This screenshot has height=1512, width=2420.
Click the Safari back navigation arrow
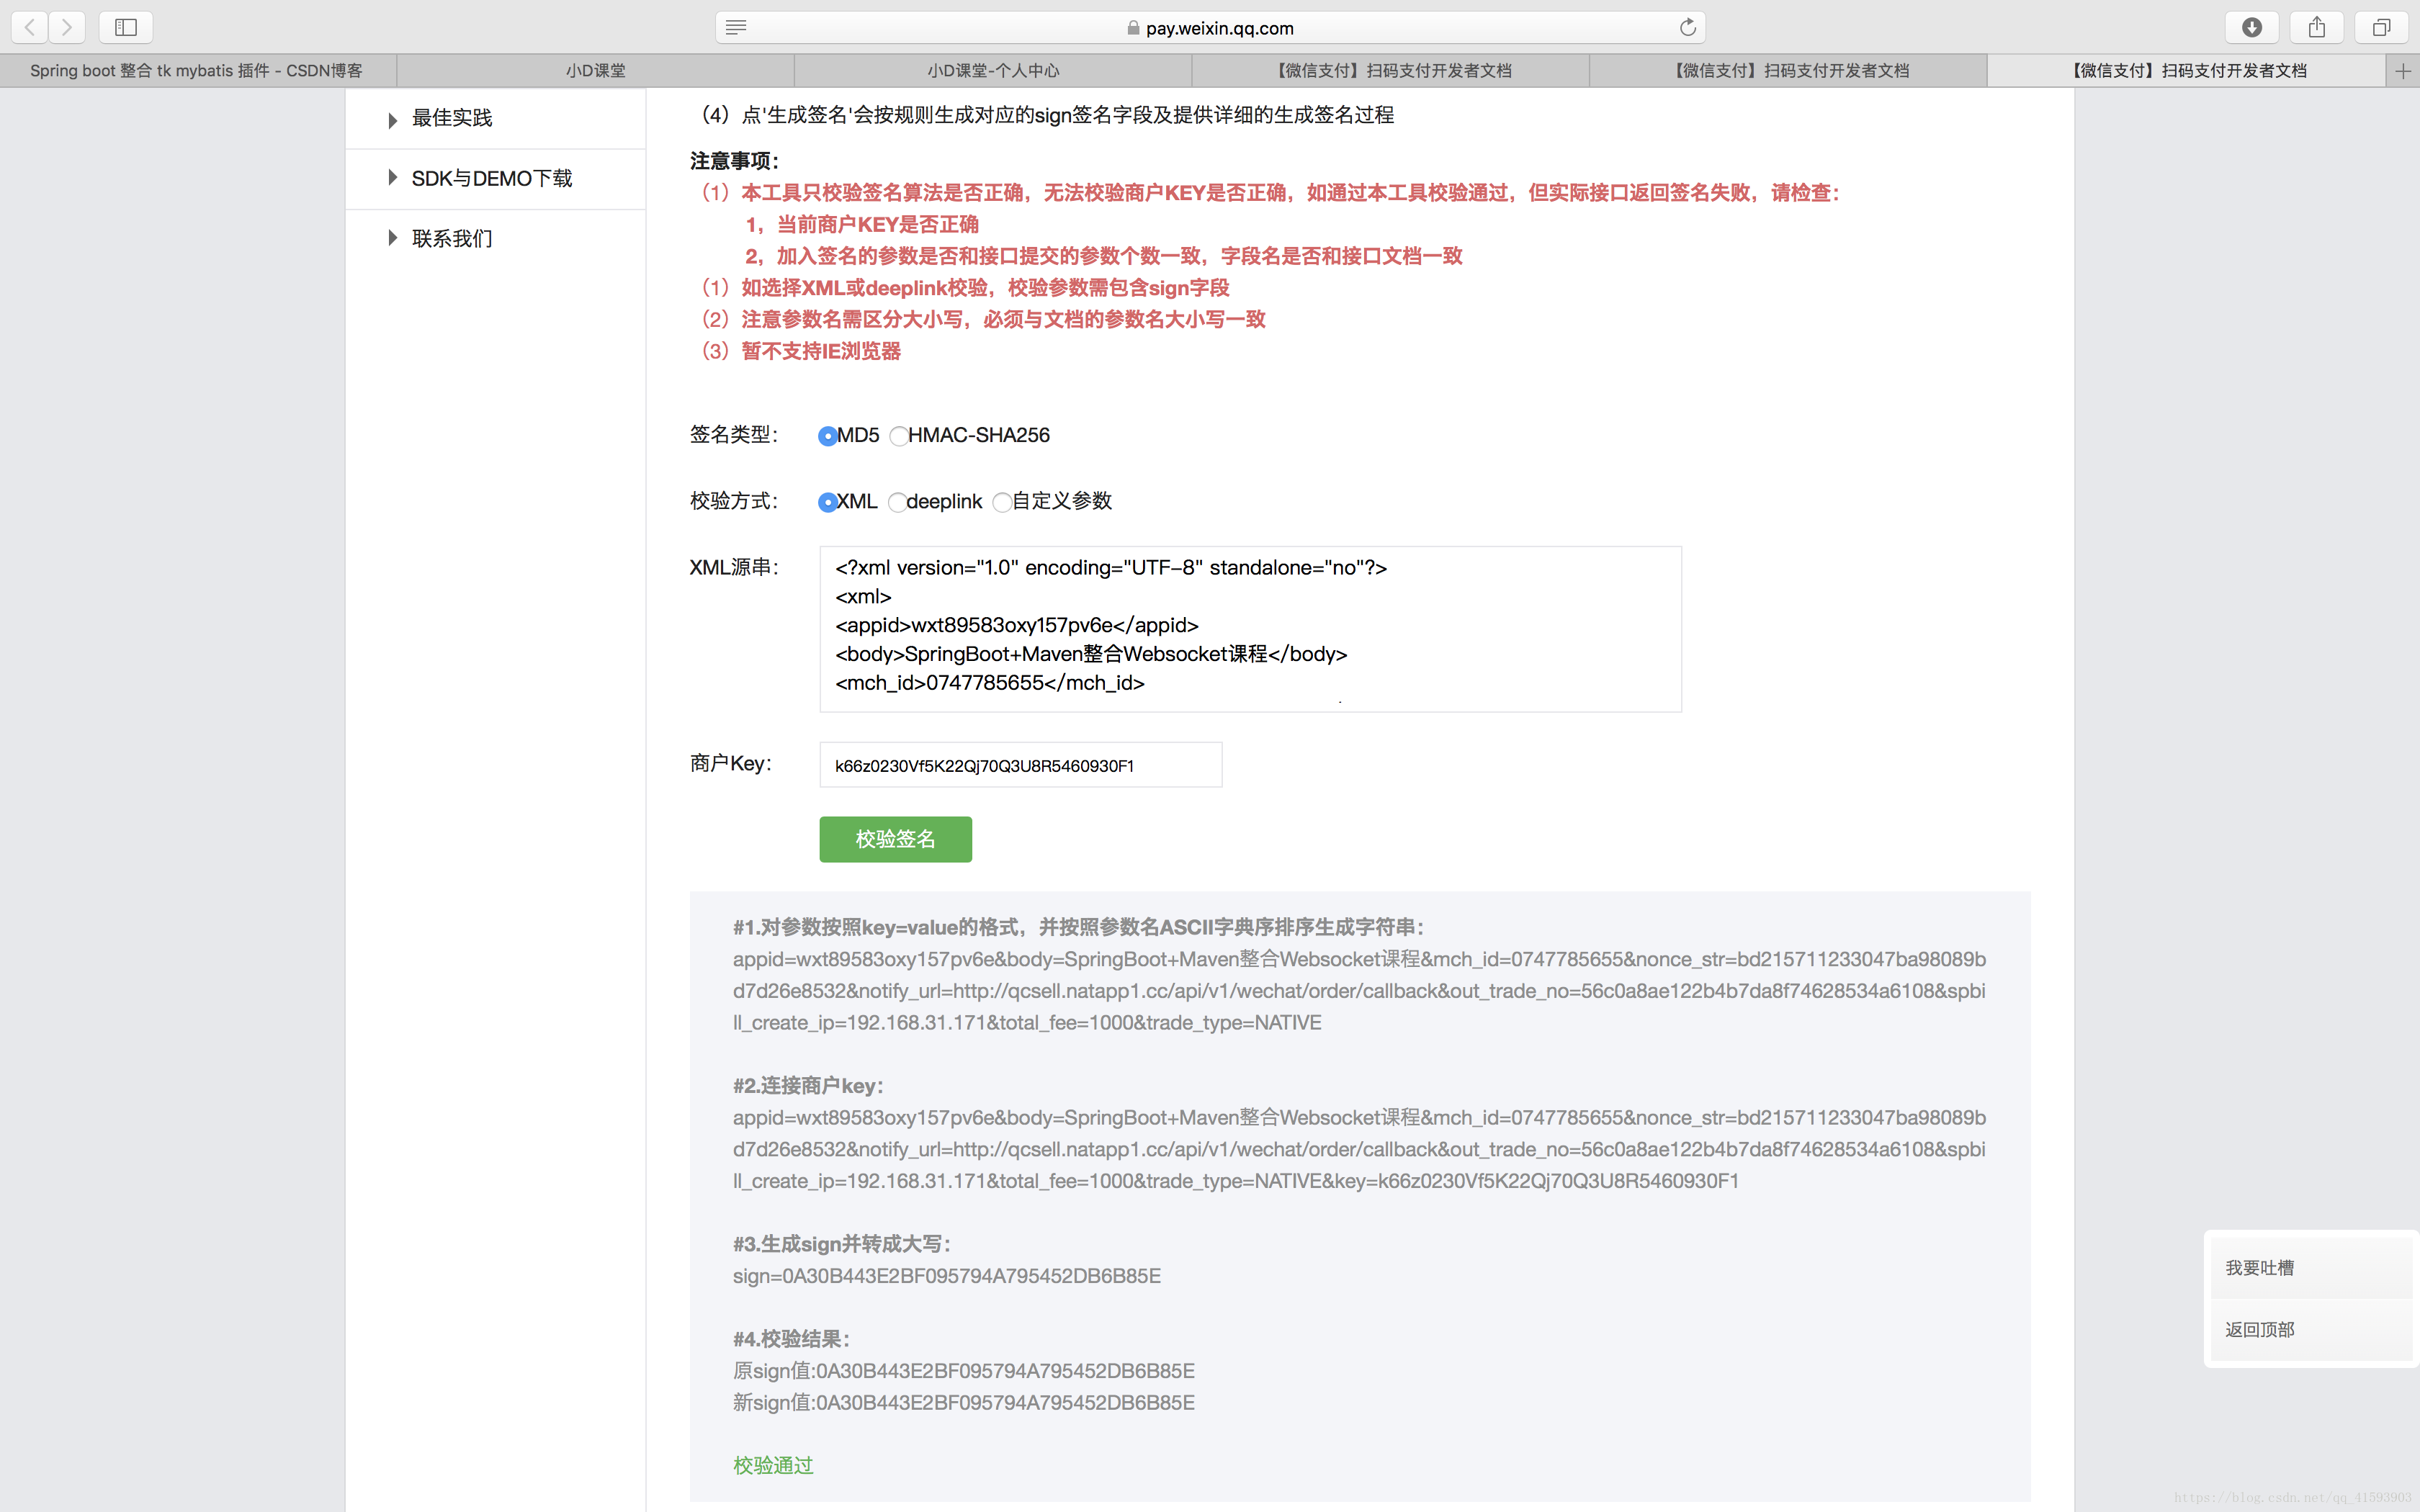(30, 27)
